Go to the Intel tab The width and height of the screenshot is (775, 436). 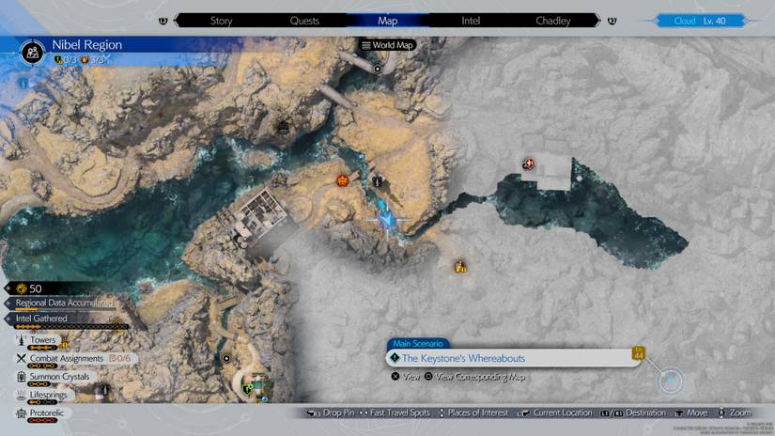[x=471, y=21]
